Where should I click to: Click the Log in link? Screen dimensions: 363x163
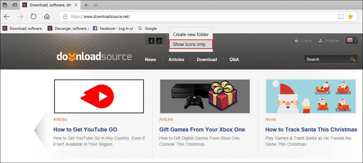307,40
